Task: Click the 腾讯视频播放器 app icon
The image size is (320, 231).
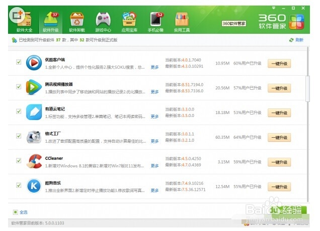Action: point(34,87)
